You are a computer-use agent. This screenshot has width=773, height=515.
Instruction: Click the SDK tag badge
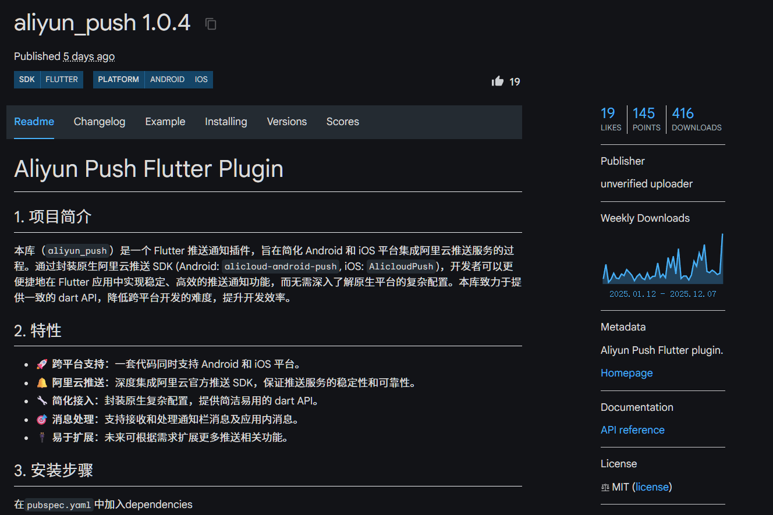[x=27, y=80]
